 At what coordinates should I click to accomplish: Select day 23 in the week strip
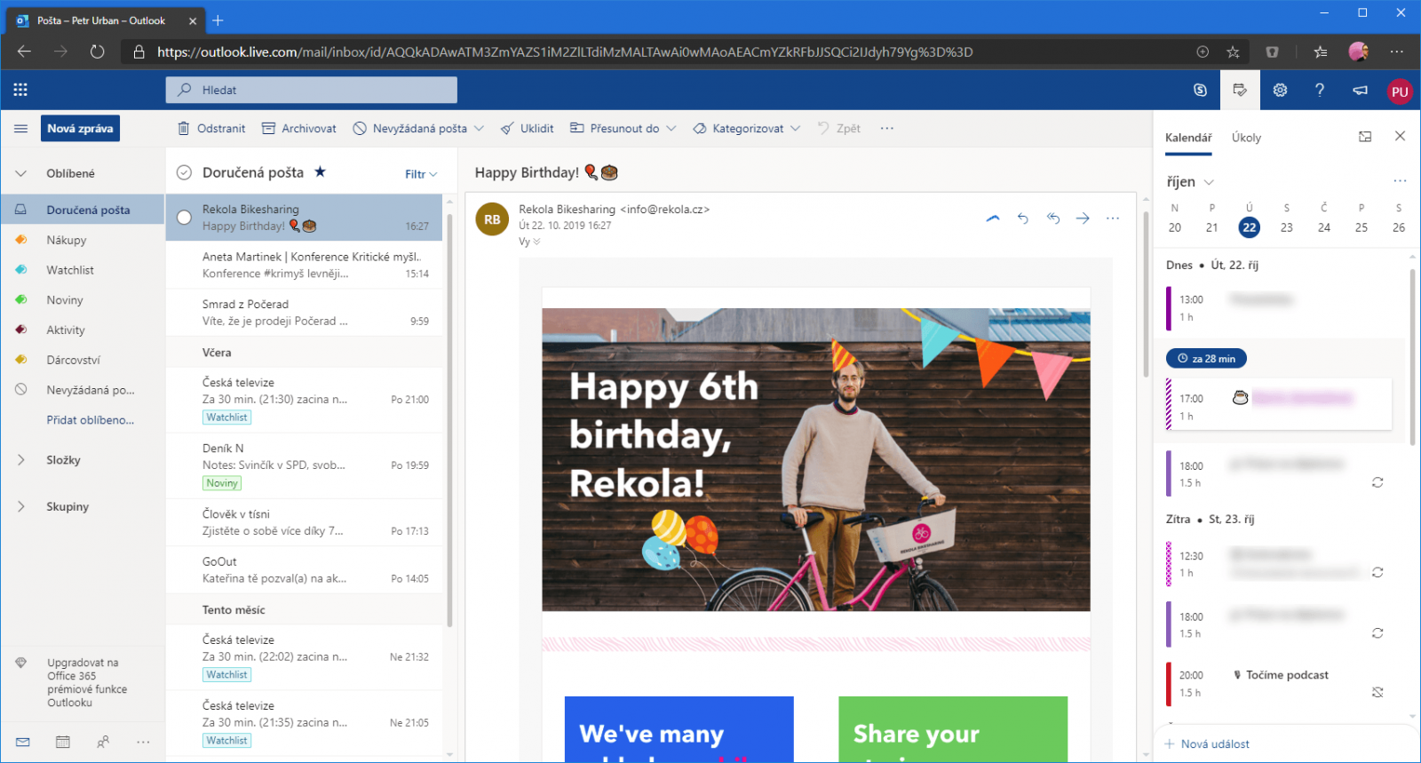(x=1286, y=227)
